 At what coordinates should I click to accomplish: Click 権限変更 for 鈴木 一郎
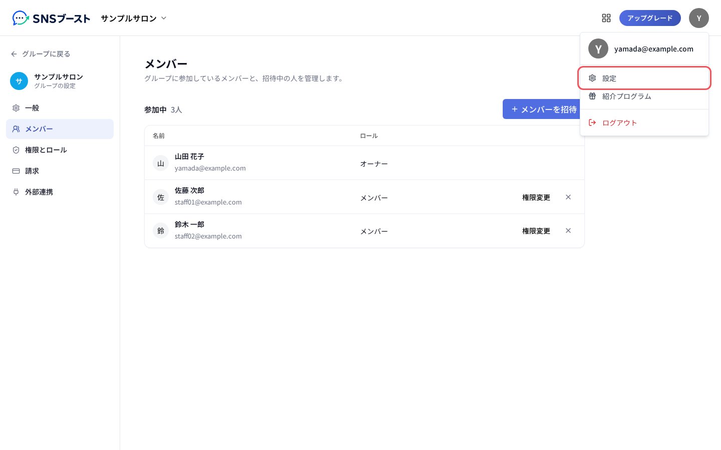(x=536, y=231)
